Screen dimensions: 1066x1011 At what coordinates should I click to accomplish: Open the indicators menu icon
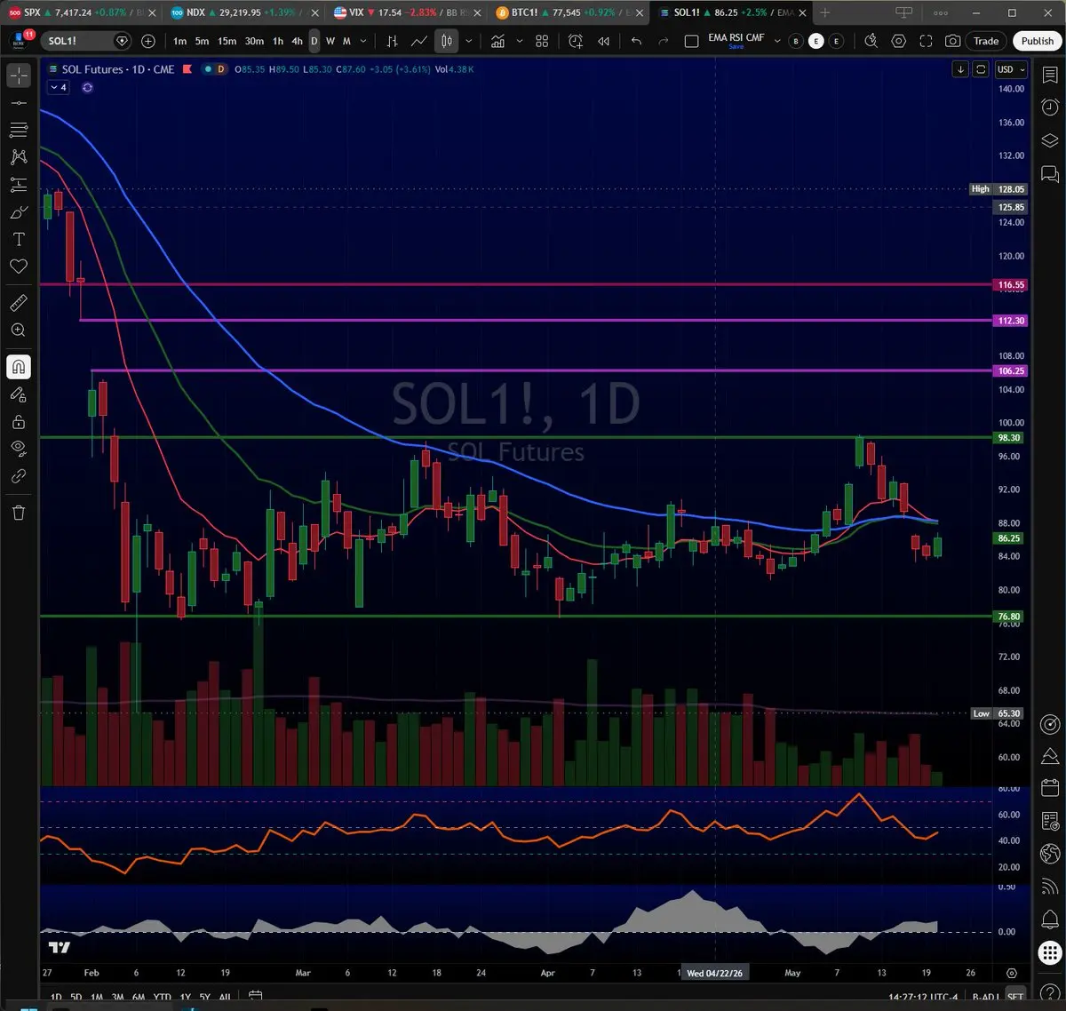(498, 41)
